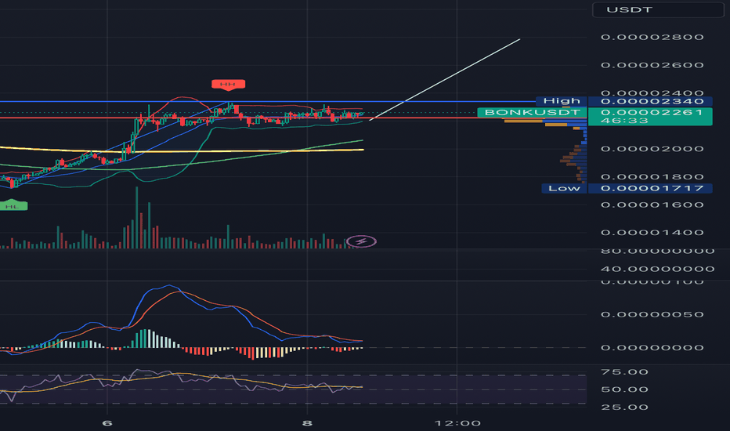
Task: Click the BONKUSDT symbol price label
Action: (532, 112)
